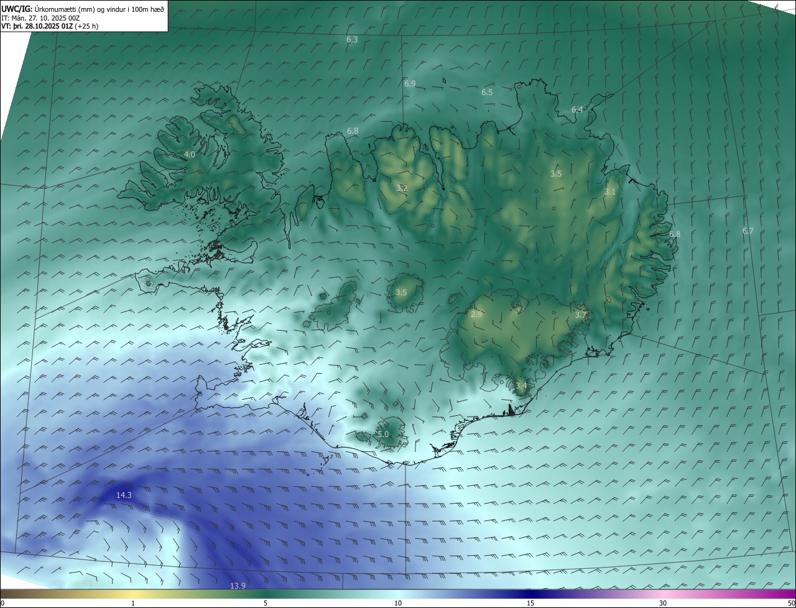Click the 6.9 value label

point(410,83)
